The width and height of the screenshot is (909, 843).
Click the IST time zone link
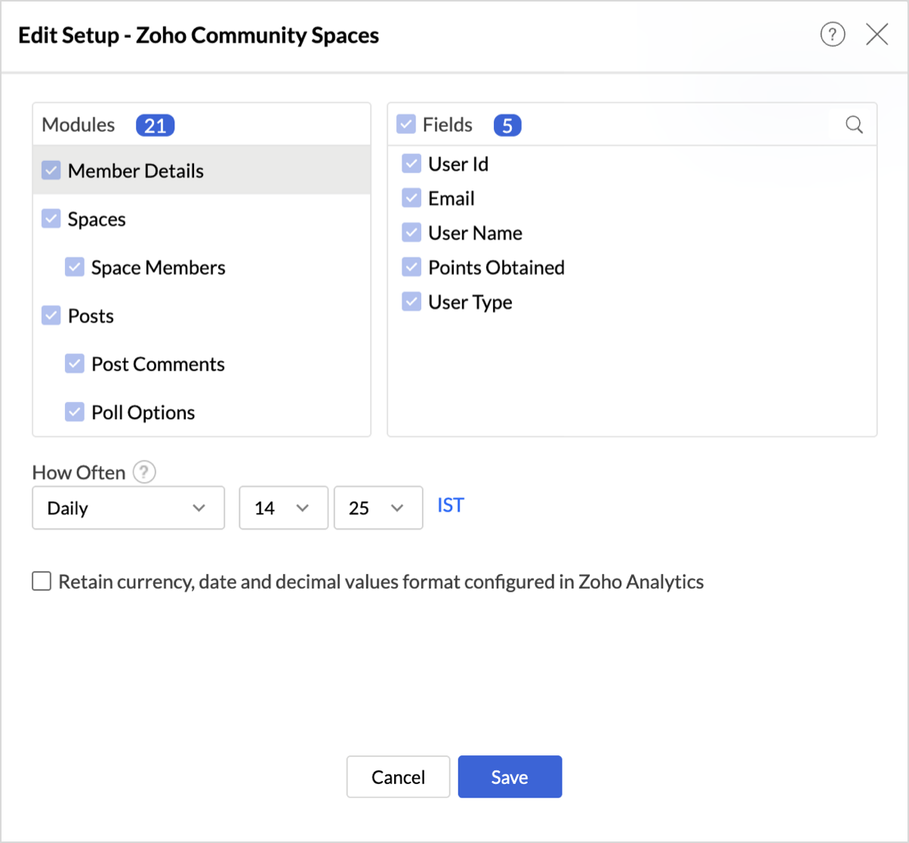pos(450,505)
